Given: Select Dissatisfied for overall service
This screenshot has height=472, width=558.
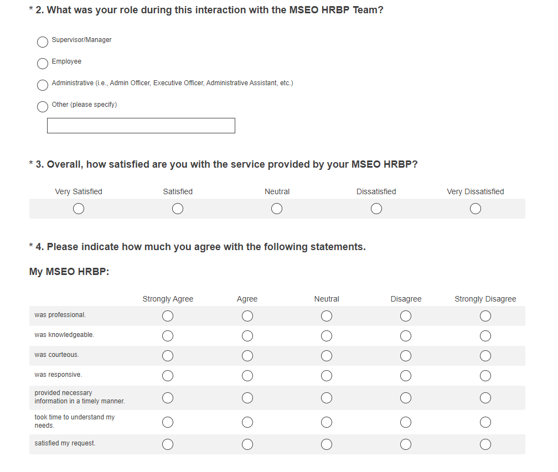Looking at the screenshot, I should pos(376,209).
